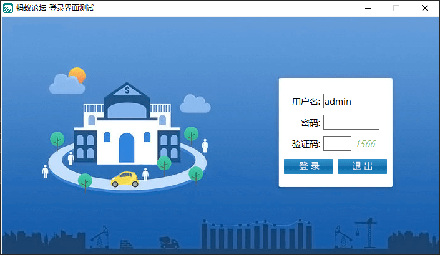Close the login window
The height and width of the screenshot is (255, 440).
(424, 9)
